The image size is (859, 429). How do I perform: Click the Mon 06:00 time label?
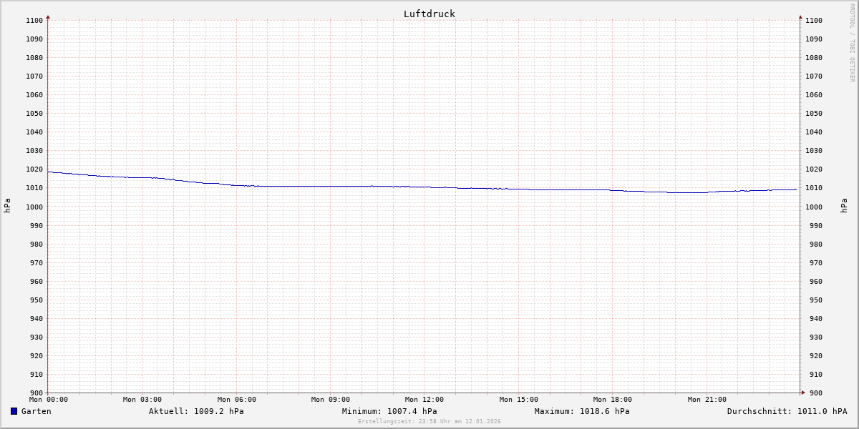click(x=236, y=400)
